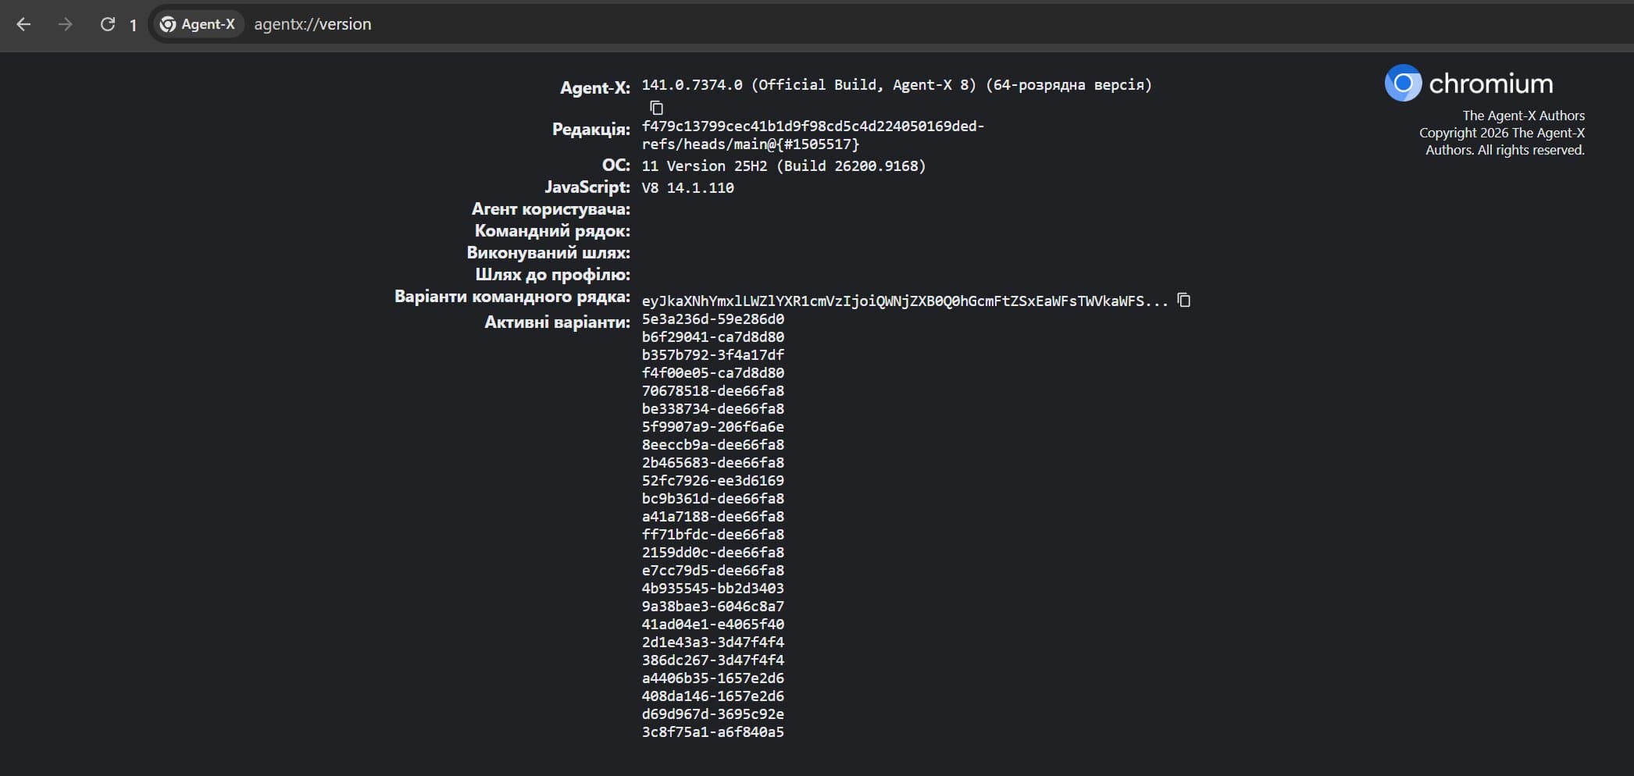Select the OS value 11 Version 25H2
1634x776 pixels.
click(x=783, y=166)
